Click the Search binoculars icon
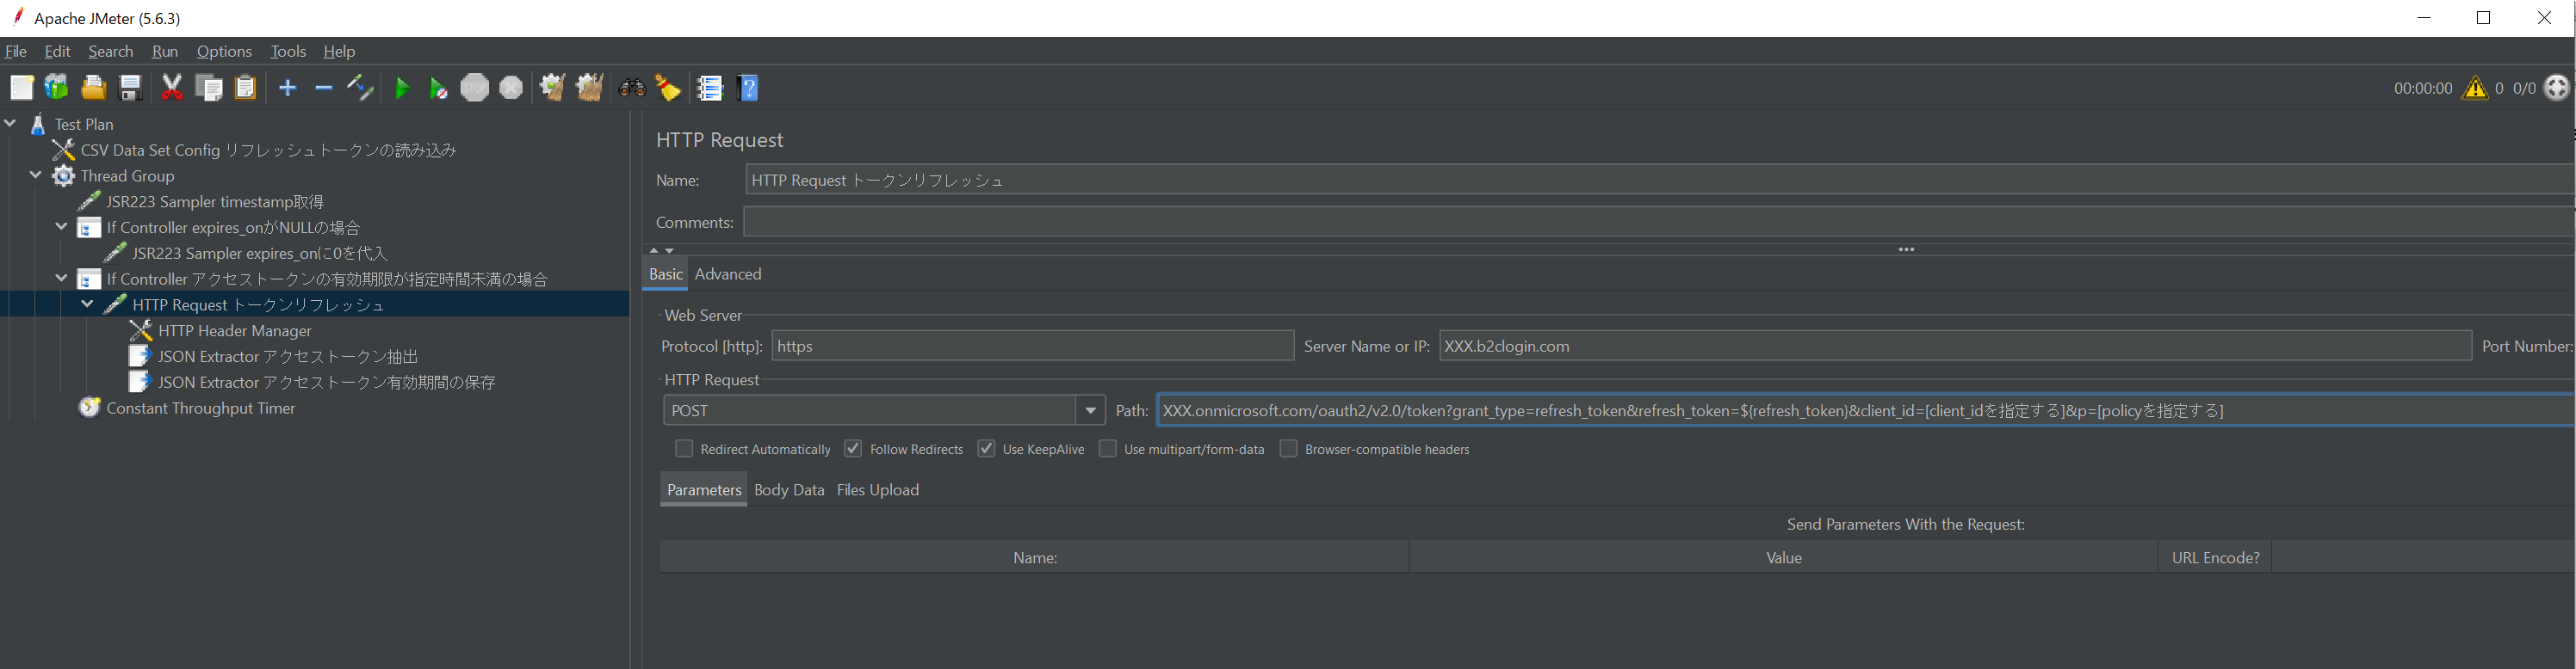 [x=632, y=89]
